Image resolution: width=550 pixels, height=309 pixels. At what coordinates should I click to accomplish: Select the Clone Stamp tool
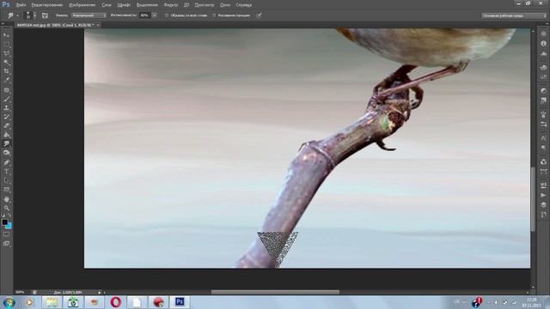click(x=6, y=108)
